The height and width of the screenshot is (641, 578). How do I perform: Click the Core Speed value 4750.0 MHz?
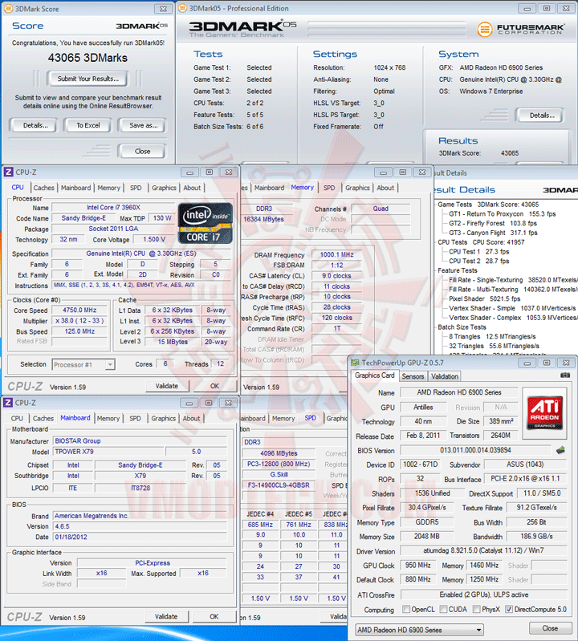[79, 310]
